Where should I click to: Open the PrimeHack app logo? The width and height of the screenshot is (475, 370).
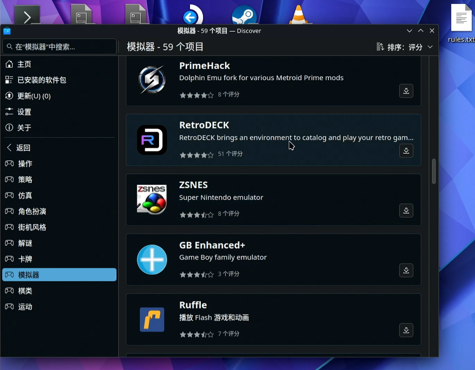[x=152, y=79]
